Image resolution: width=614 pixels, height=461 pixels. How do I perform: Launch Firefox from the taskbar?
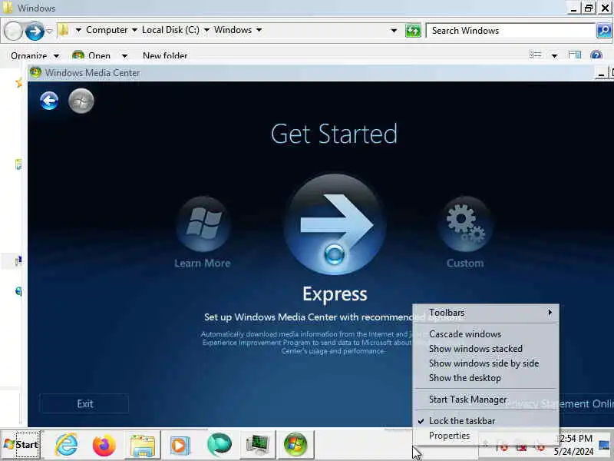104,445
